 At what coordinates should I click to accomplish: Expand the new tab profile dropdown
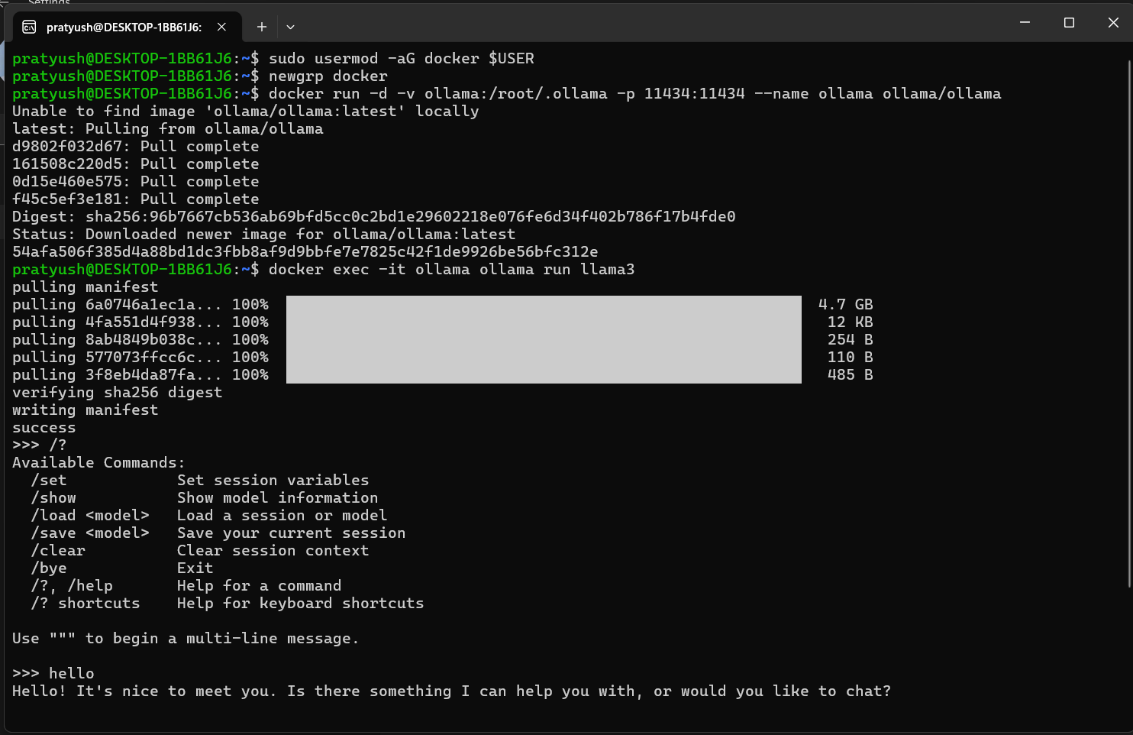point(290,27)
